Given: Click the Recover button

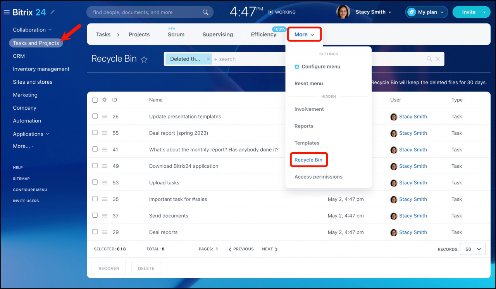Looking at the screenshot, I should 109,268.
